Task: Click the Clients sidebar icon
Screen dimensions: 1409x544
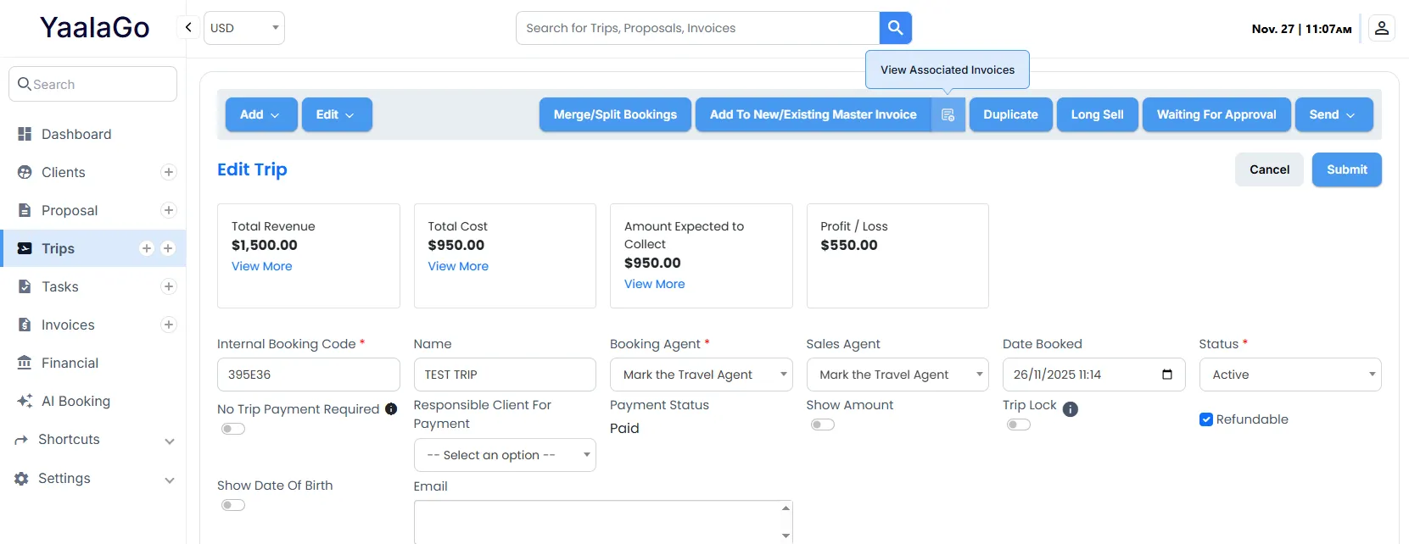Action: pos(25,172)
